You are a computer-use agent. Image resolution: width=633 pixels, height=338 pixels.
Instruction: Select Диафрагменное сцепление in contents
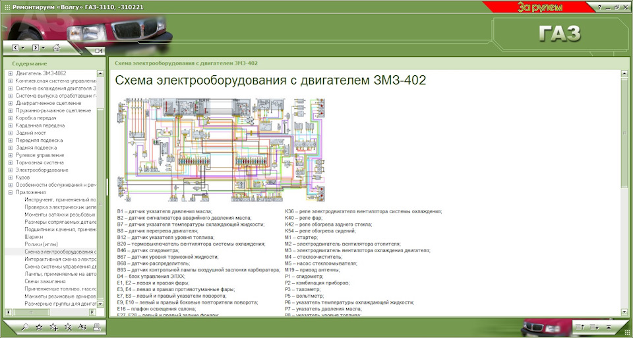coord(48,103)
